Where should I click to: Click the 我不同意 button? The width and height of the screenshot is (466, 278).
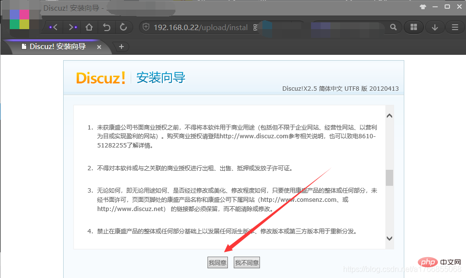coord(247,262)
